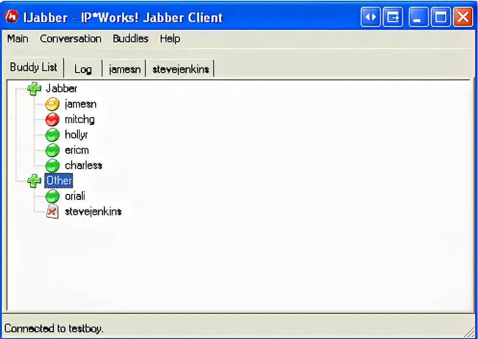Open the Conversation menu

70,38
